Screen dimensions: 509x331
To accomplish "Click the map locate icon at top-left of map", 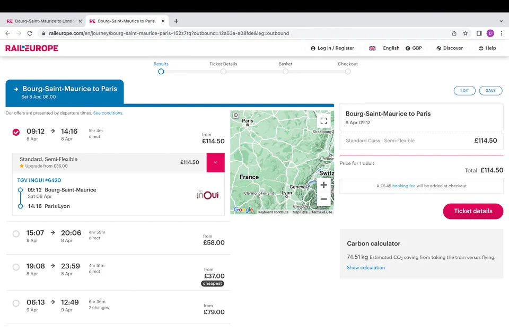I will pos(236,115).
